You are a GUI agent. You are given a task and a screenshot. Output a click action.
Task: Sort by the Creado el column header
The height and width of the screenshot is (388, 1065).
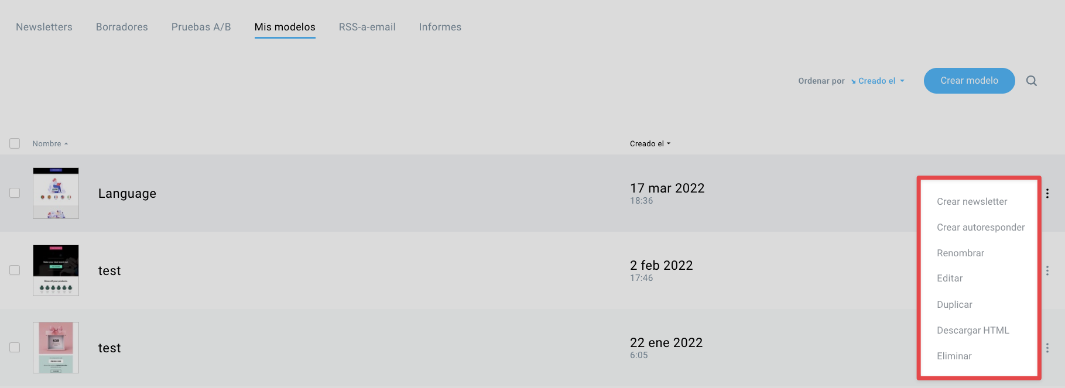click(x=650, y=143)
